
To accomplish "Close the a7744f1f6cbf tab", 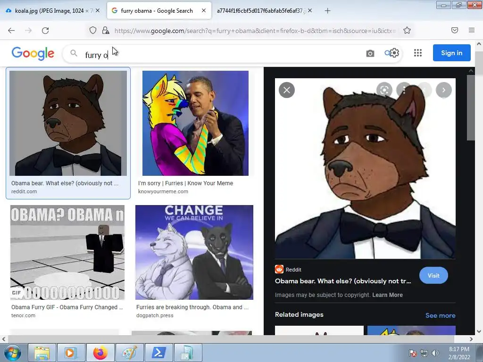I will [x=310, y=10].
